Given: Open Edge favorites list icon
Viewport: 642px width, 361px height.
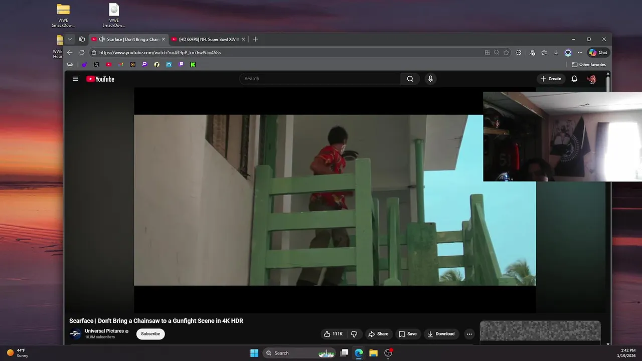Looking at the screenshot, I should (x=544, y=52).
